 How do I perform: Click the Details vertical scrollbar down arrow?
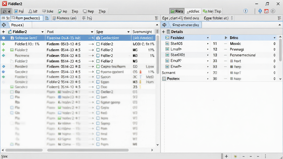click(x=280, y=79)
